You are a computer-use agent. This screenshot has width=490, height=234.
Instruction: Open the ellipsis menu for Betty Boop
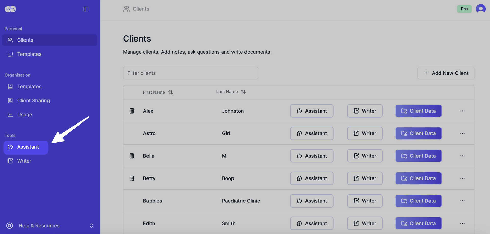tap(462, 178)
